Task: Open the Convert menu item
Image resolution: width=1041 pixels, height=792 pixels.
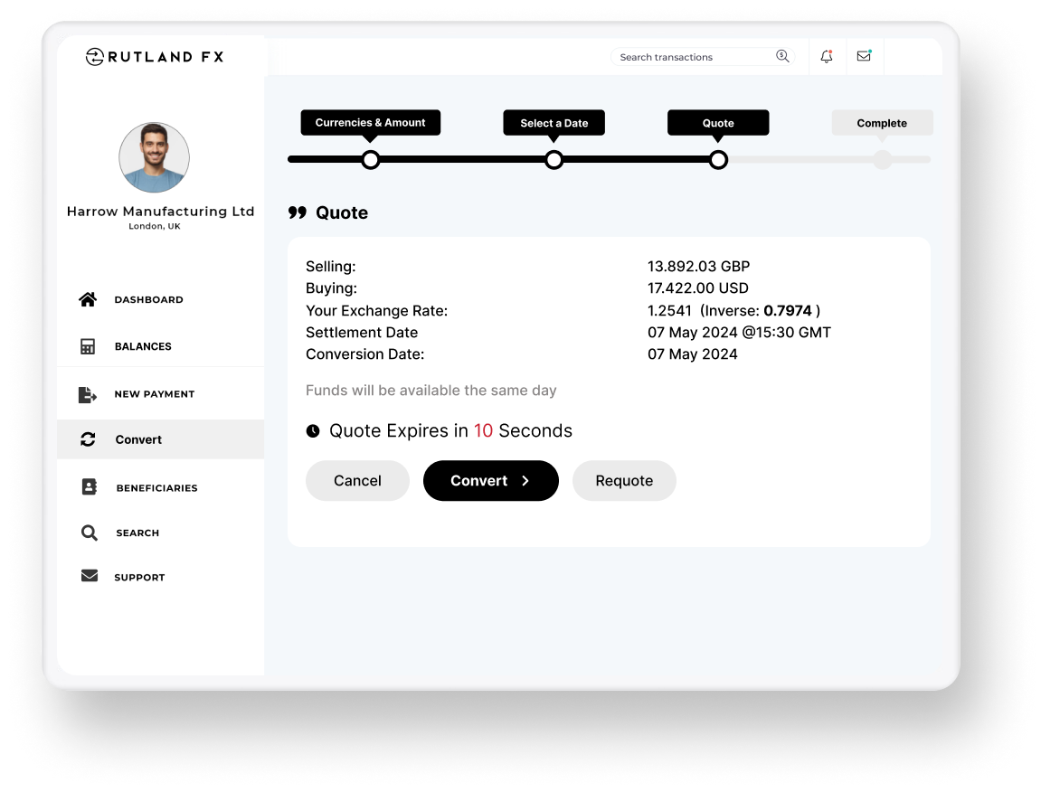Action: pyautogui.click(x=138, y=440)
